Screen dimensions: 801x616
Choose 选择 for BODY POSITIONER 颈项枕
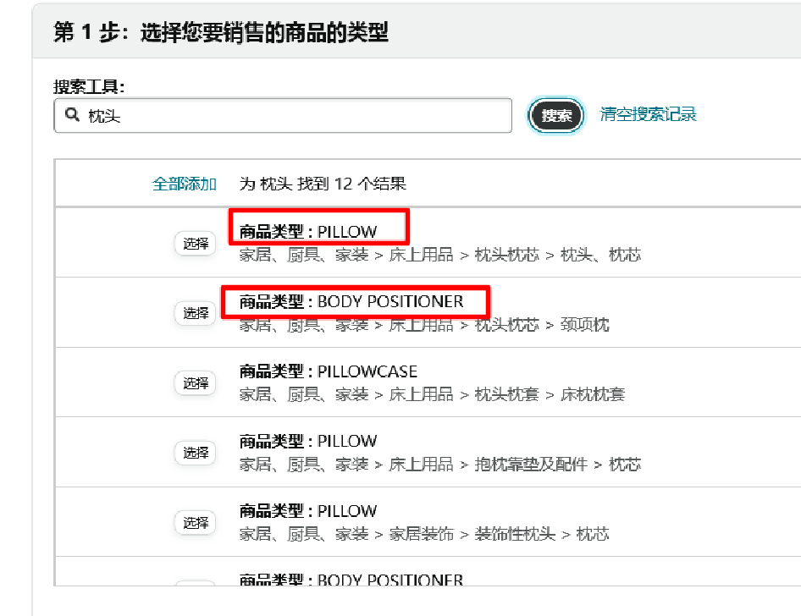(195, 313)
